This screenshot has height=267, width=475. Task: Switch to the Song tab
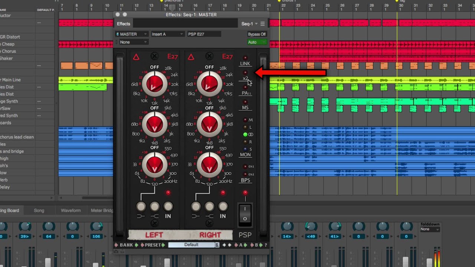(39, 210)
